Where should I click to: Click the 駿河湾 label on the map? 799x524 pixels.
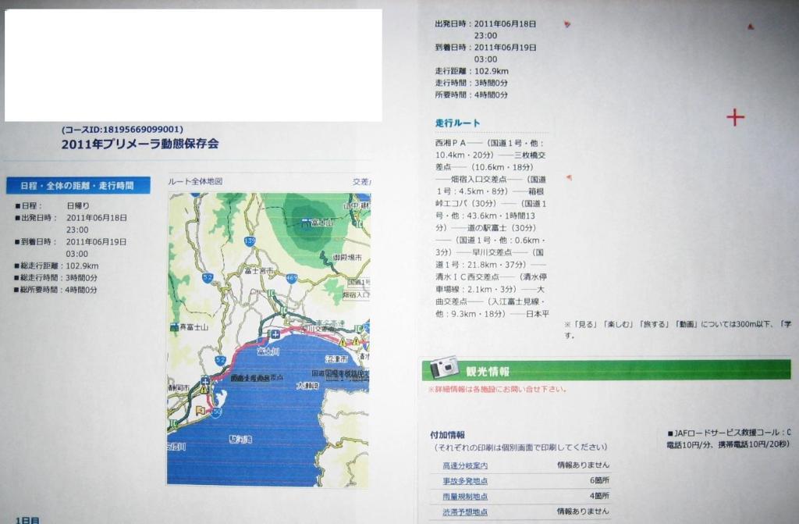point(240,439)
